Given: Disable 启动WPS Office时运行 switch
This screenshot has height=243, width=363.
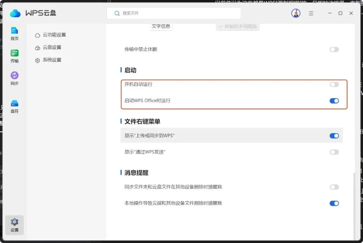Looking at the screenshot, I should pyautogui.click(x=334, y=101).
